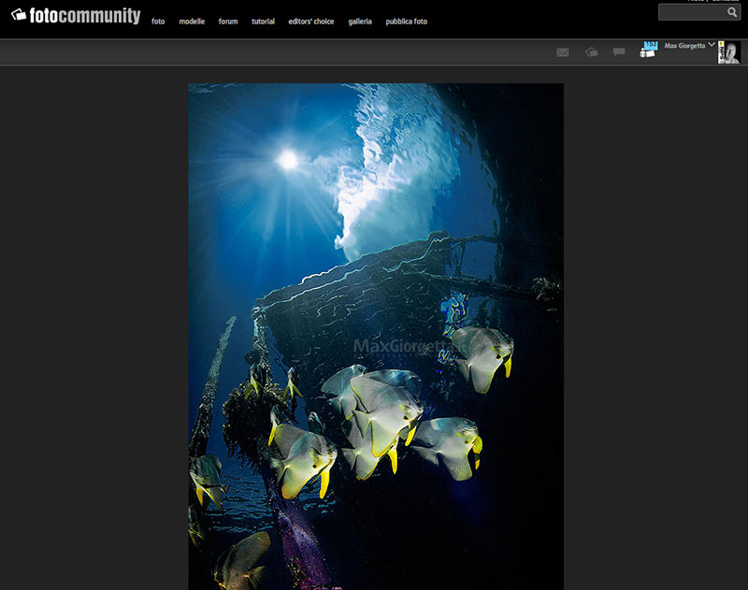Open editors' choice page
This screenshot has height=590, width=748.
click(311, 22)
